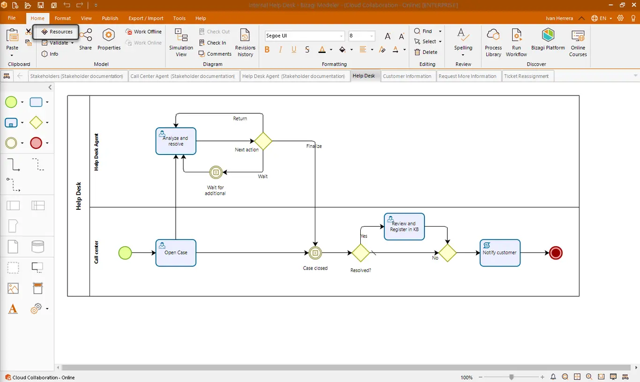Click the Check In button
Image resolution: width=640 pixels, height=382 pixels.
click(x=212, y=43)
